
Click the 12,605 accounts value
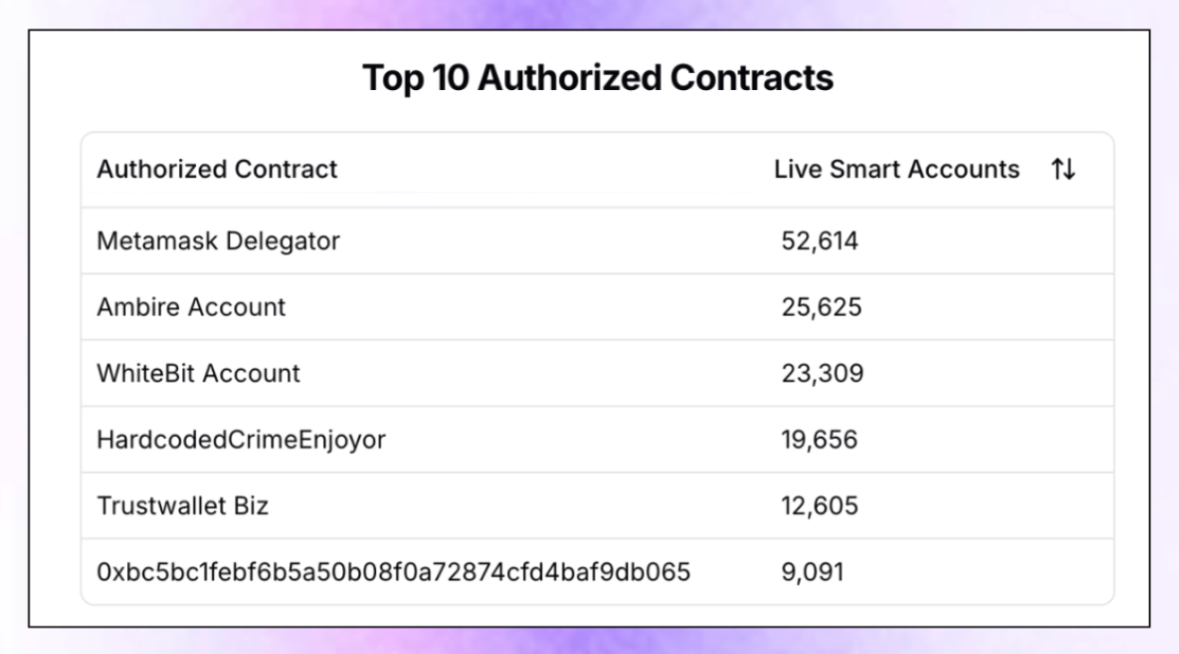tap(820, 506)
